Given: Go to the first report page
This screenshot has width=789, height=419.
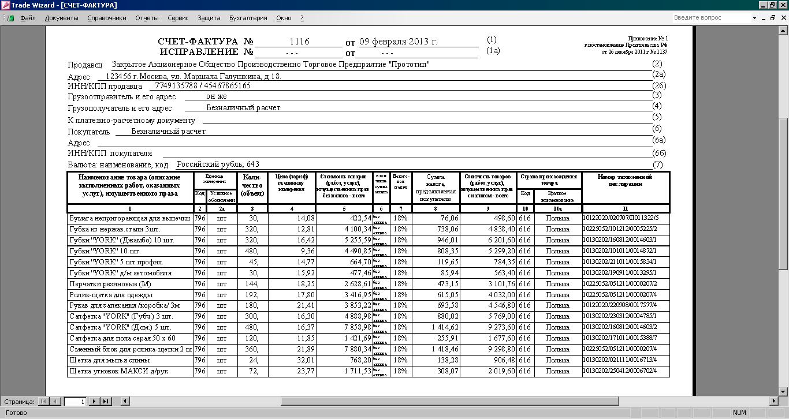Looking at the screenshot, I should tap(43, 401).
